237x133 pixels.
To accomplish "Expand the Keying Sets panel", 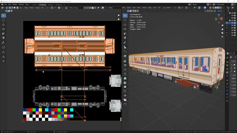I will pos(234,82).
